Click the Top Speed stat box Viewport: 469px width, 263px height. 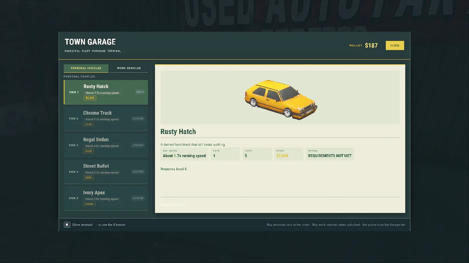[184, 154]
